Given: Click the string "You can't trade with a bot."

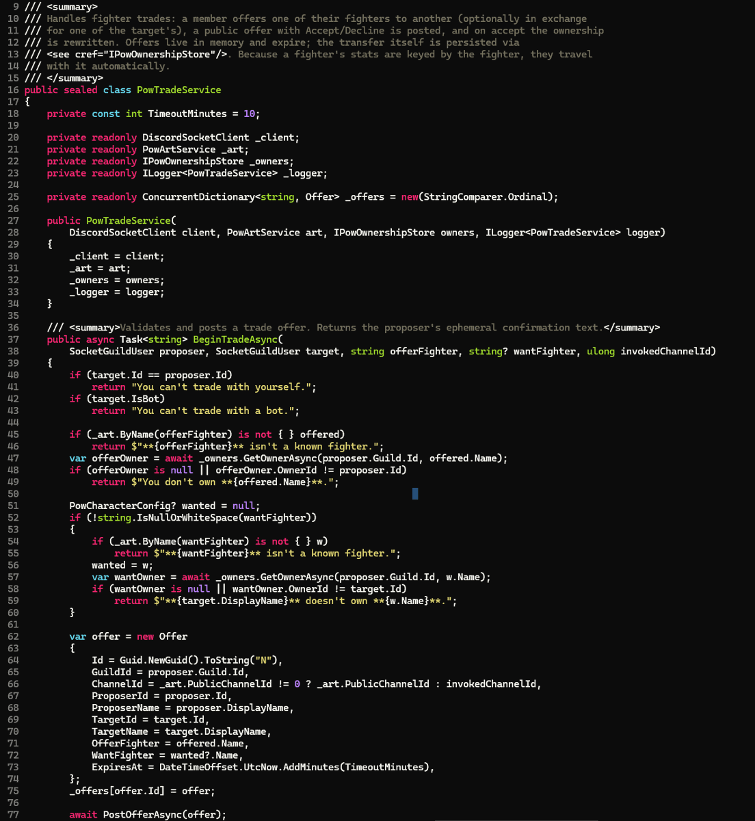Looking at the screenshot, I should point(213,411).
